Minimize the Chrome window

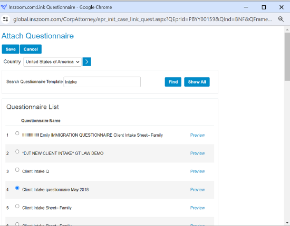pos(246,7)
